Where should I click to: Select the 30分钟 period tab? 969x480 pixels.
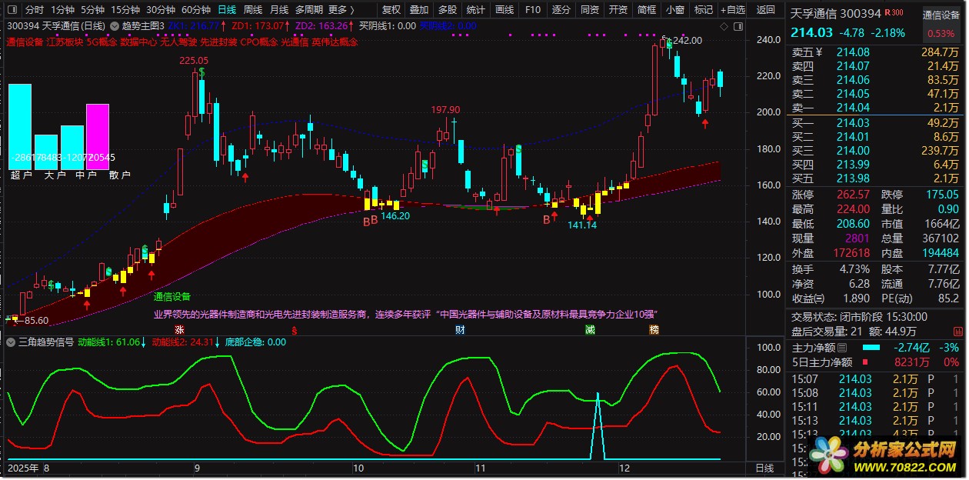click(161, 10)
